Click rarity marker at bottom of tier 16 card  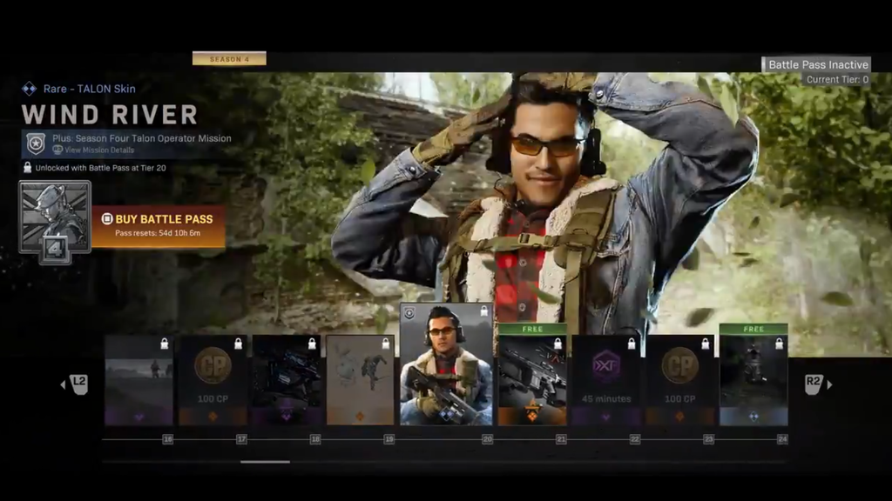pyautogui.click(x=139, y=417)
